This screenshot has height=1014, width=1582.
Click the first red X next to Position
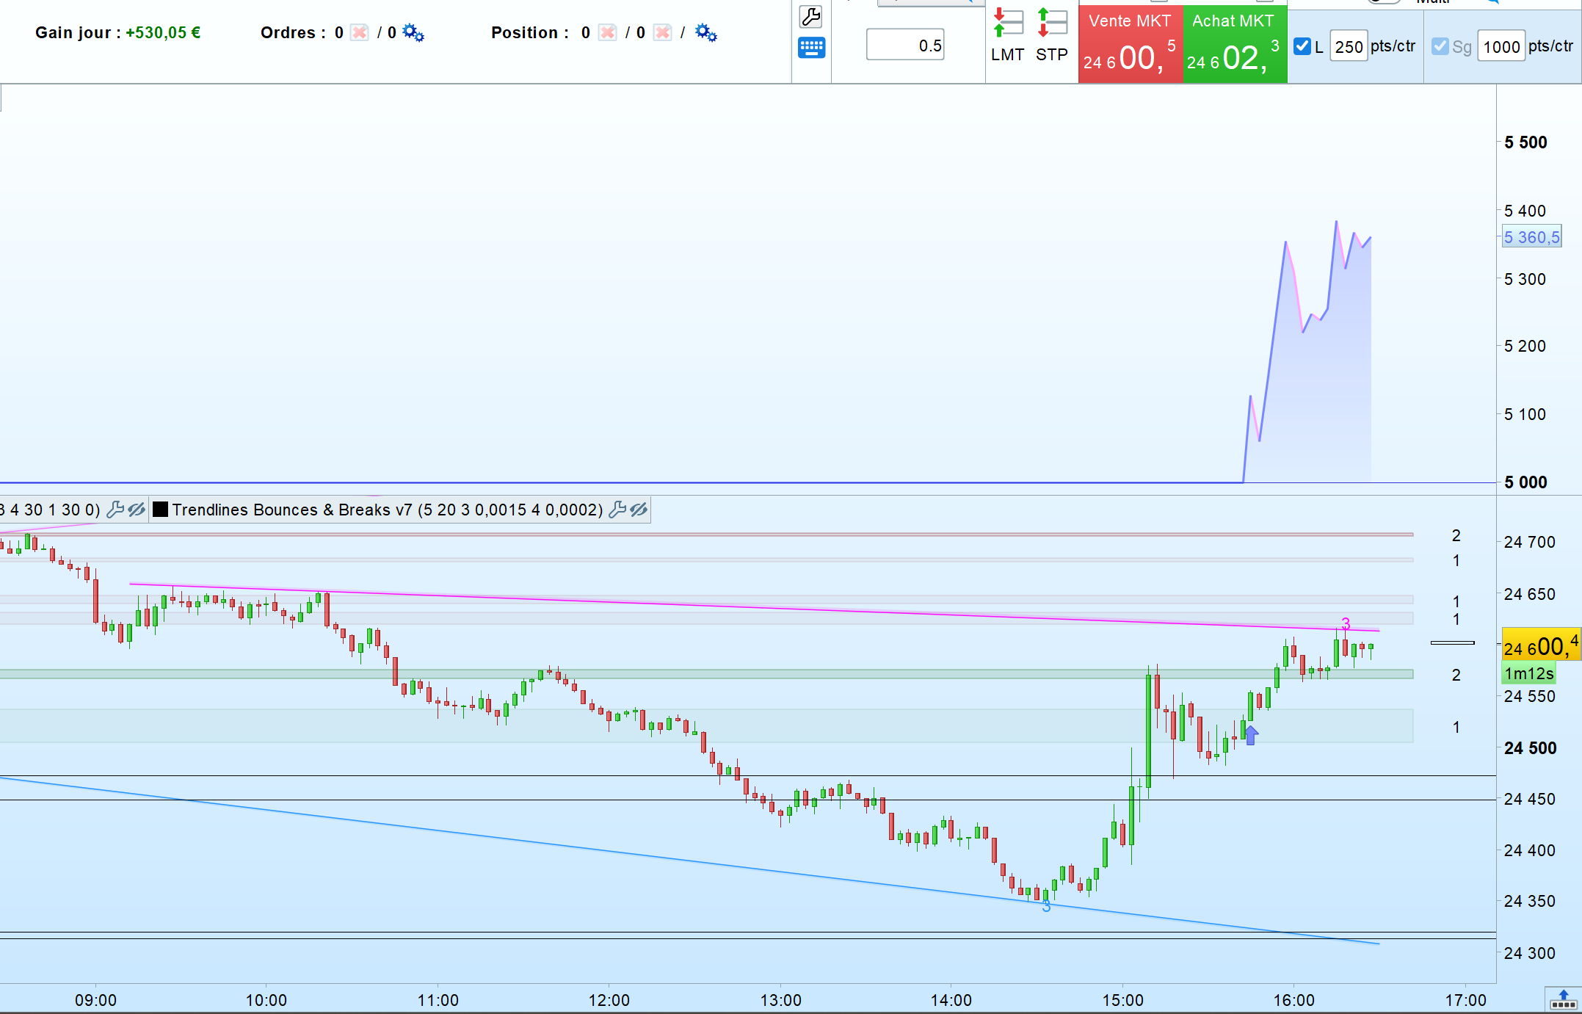[608, 33]
